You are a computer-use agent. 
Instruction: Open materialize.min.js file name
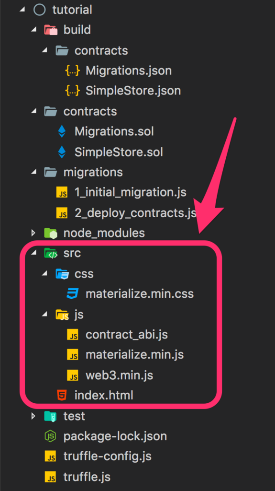tap(135, 355)
